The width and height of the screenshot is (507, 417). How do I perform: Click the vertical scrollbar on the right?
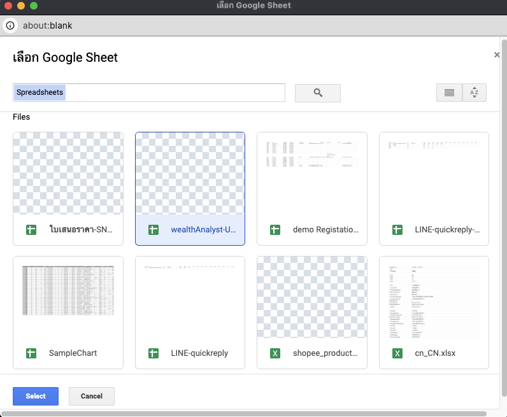(504, 218)
